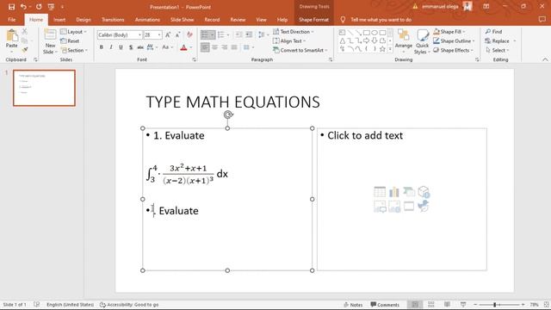Open Character Spacing AV menu

tap(152, 47)
